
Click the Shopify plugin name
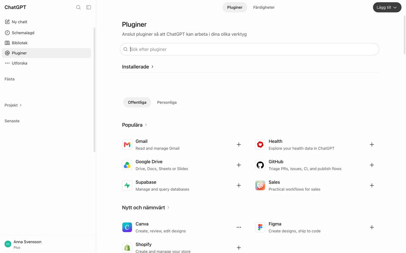144,244
